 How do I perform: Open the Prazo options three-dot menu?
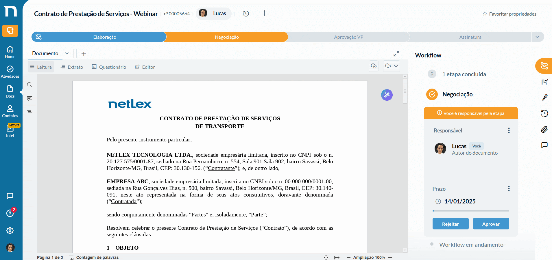coord(509,189)
